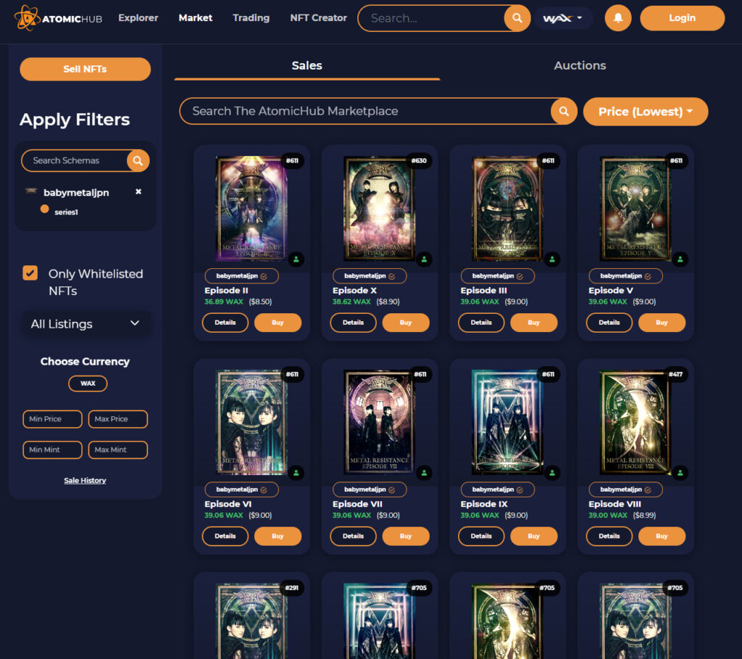Open the Episode II card image

tap(251, 209)
